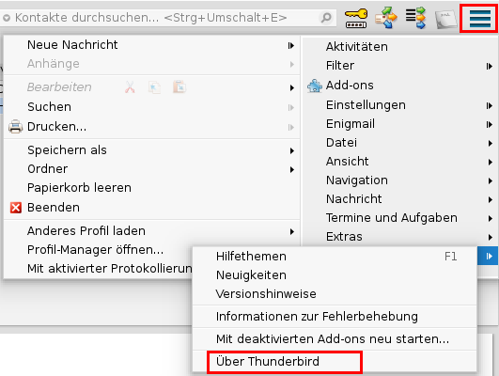Open the hamburger application menu button

(479, 18)
